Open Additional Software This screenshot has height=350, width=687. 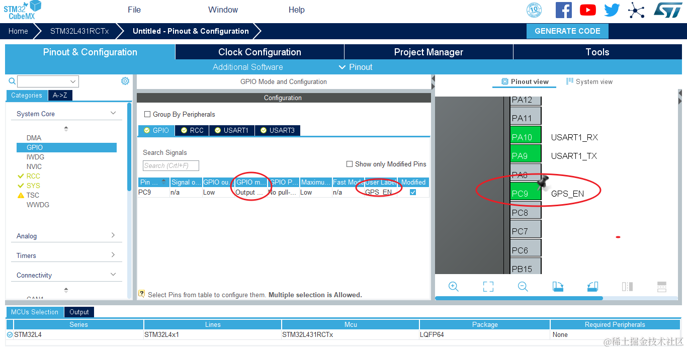click(247, 67)
